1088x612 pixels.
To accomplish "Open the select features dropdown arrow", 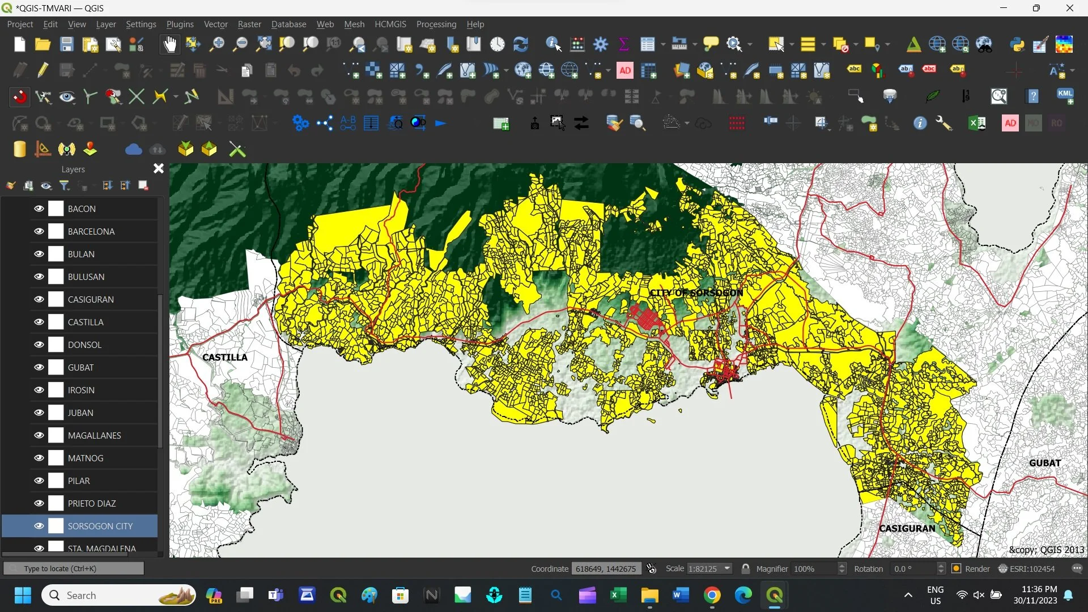I will [792, 44].
